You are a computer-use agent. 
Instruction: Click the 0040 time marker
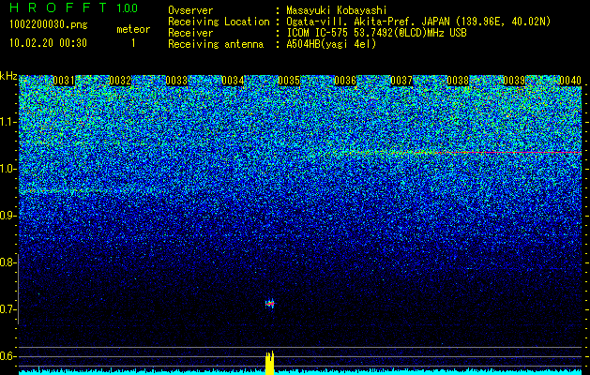pos(570,81)
